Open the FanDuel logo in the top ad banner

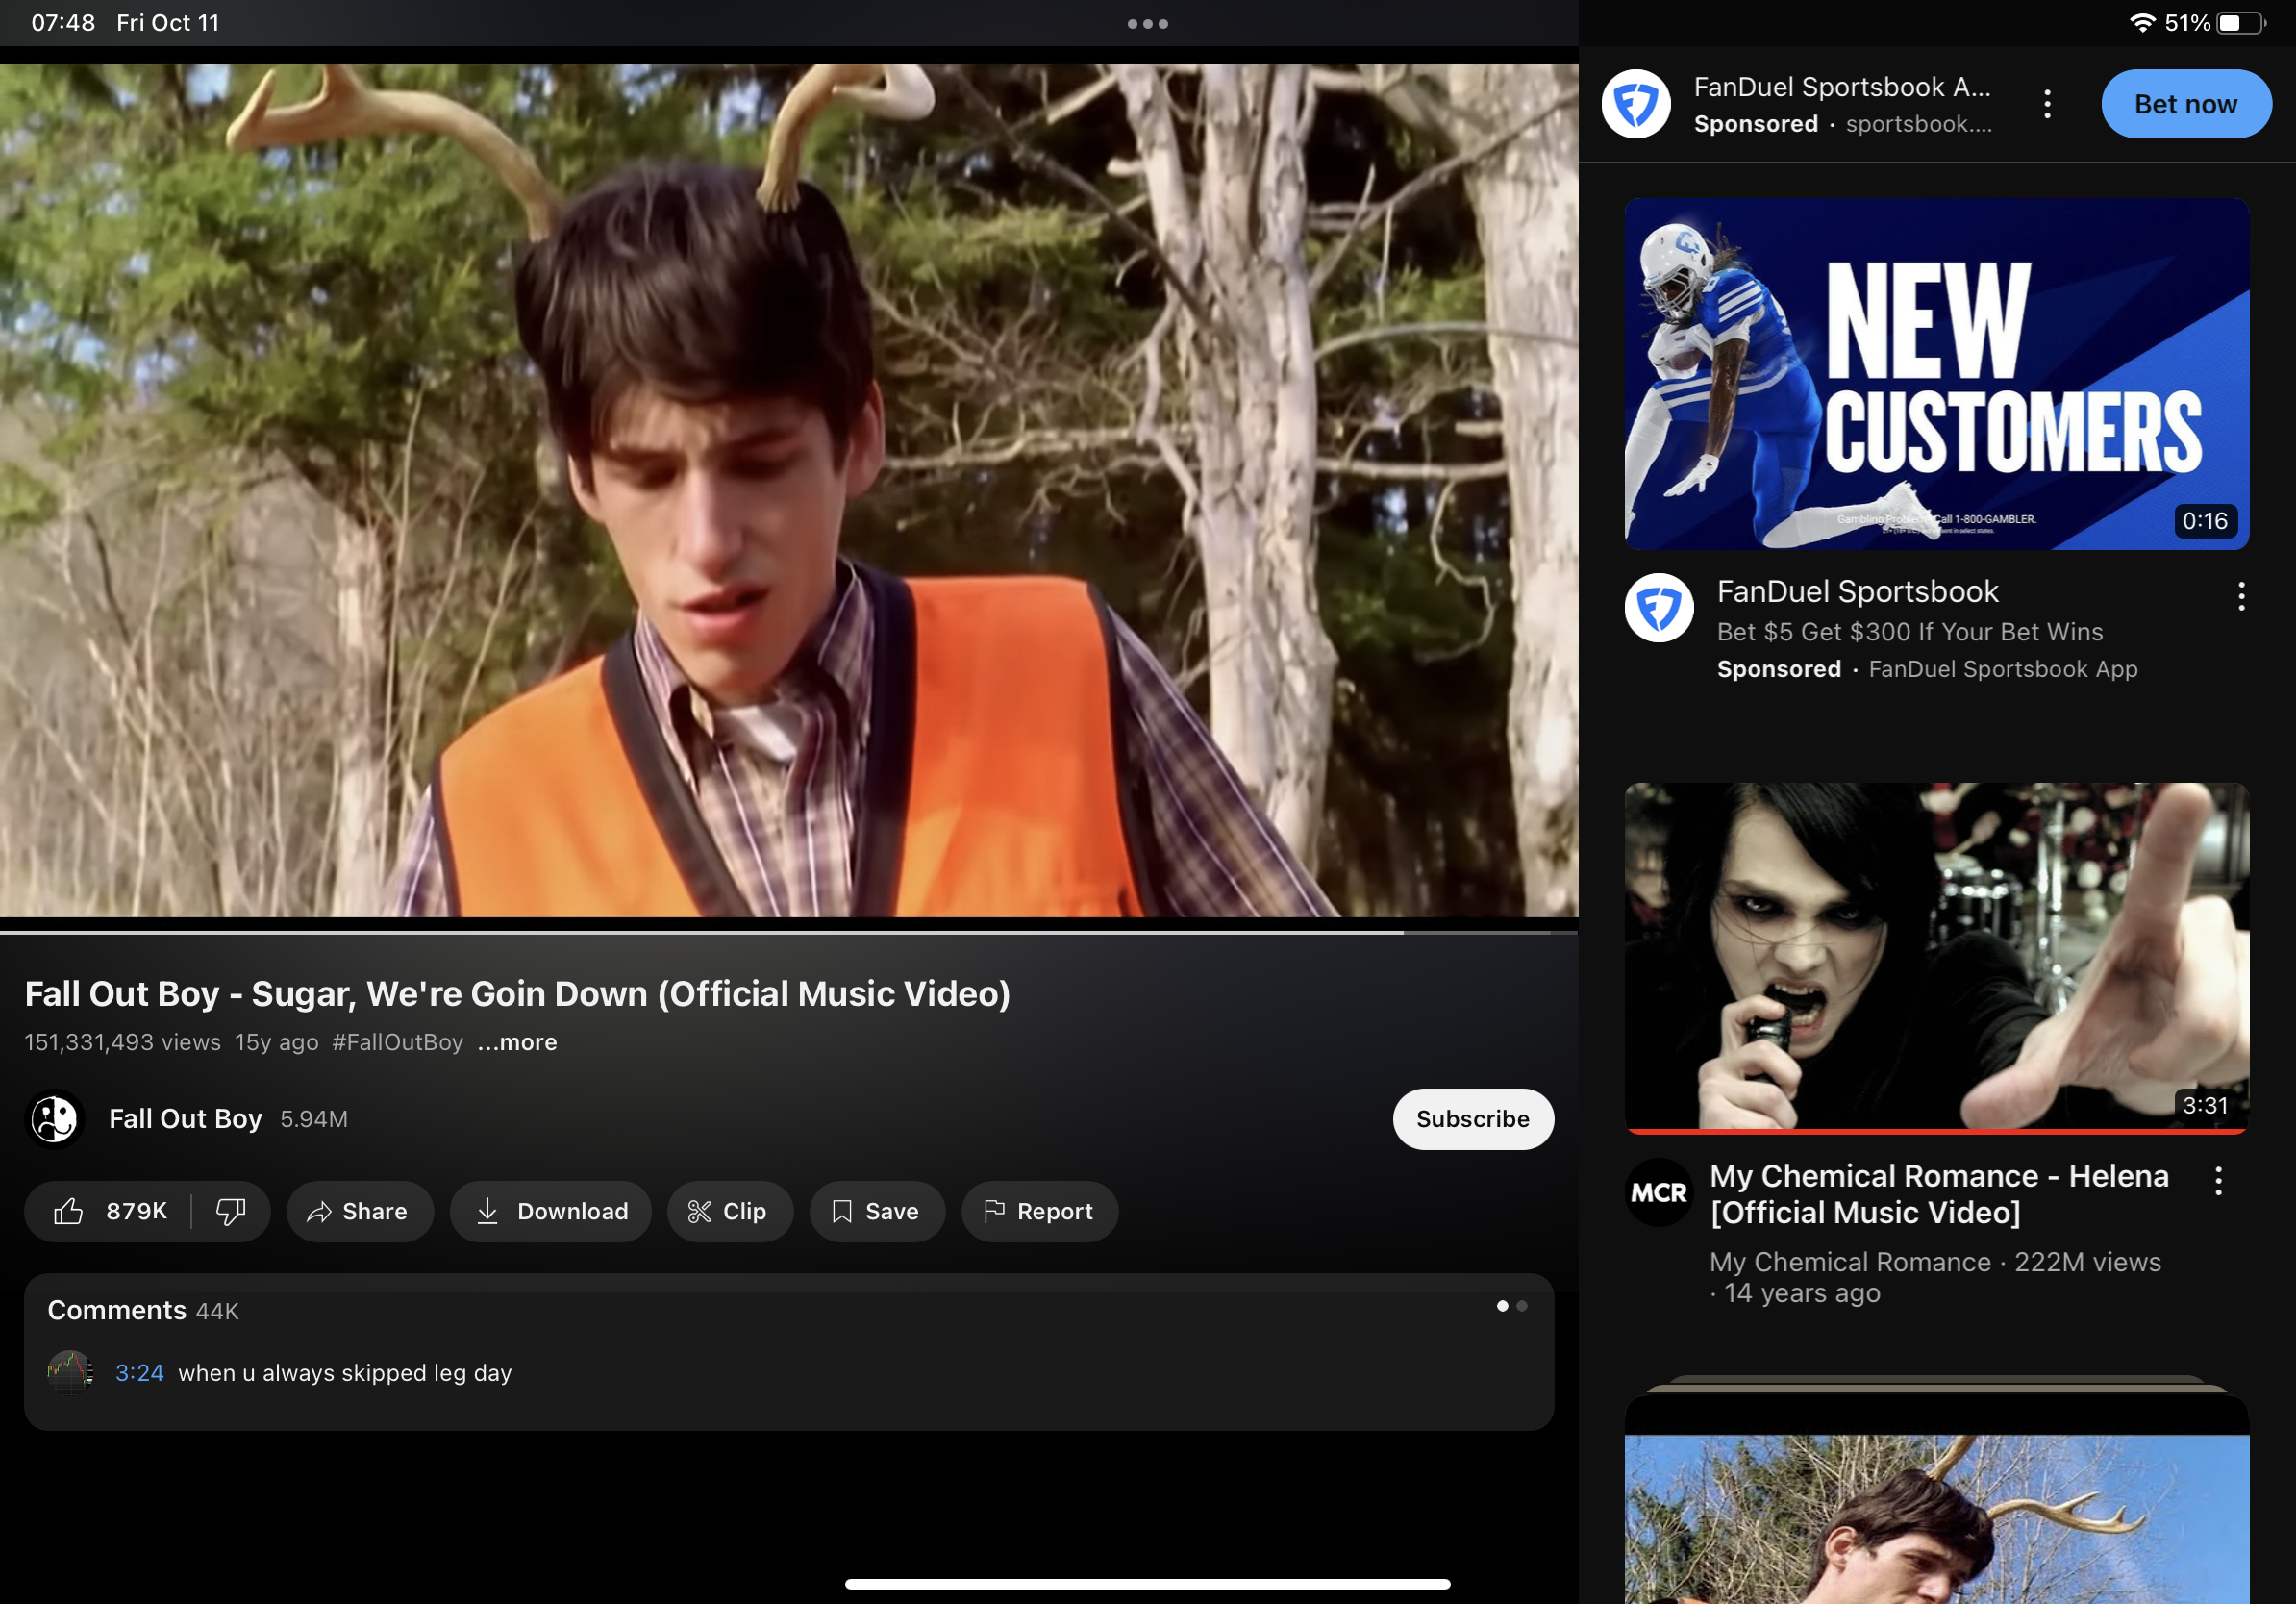pos(1636,104)
